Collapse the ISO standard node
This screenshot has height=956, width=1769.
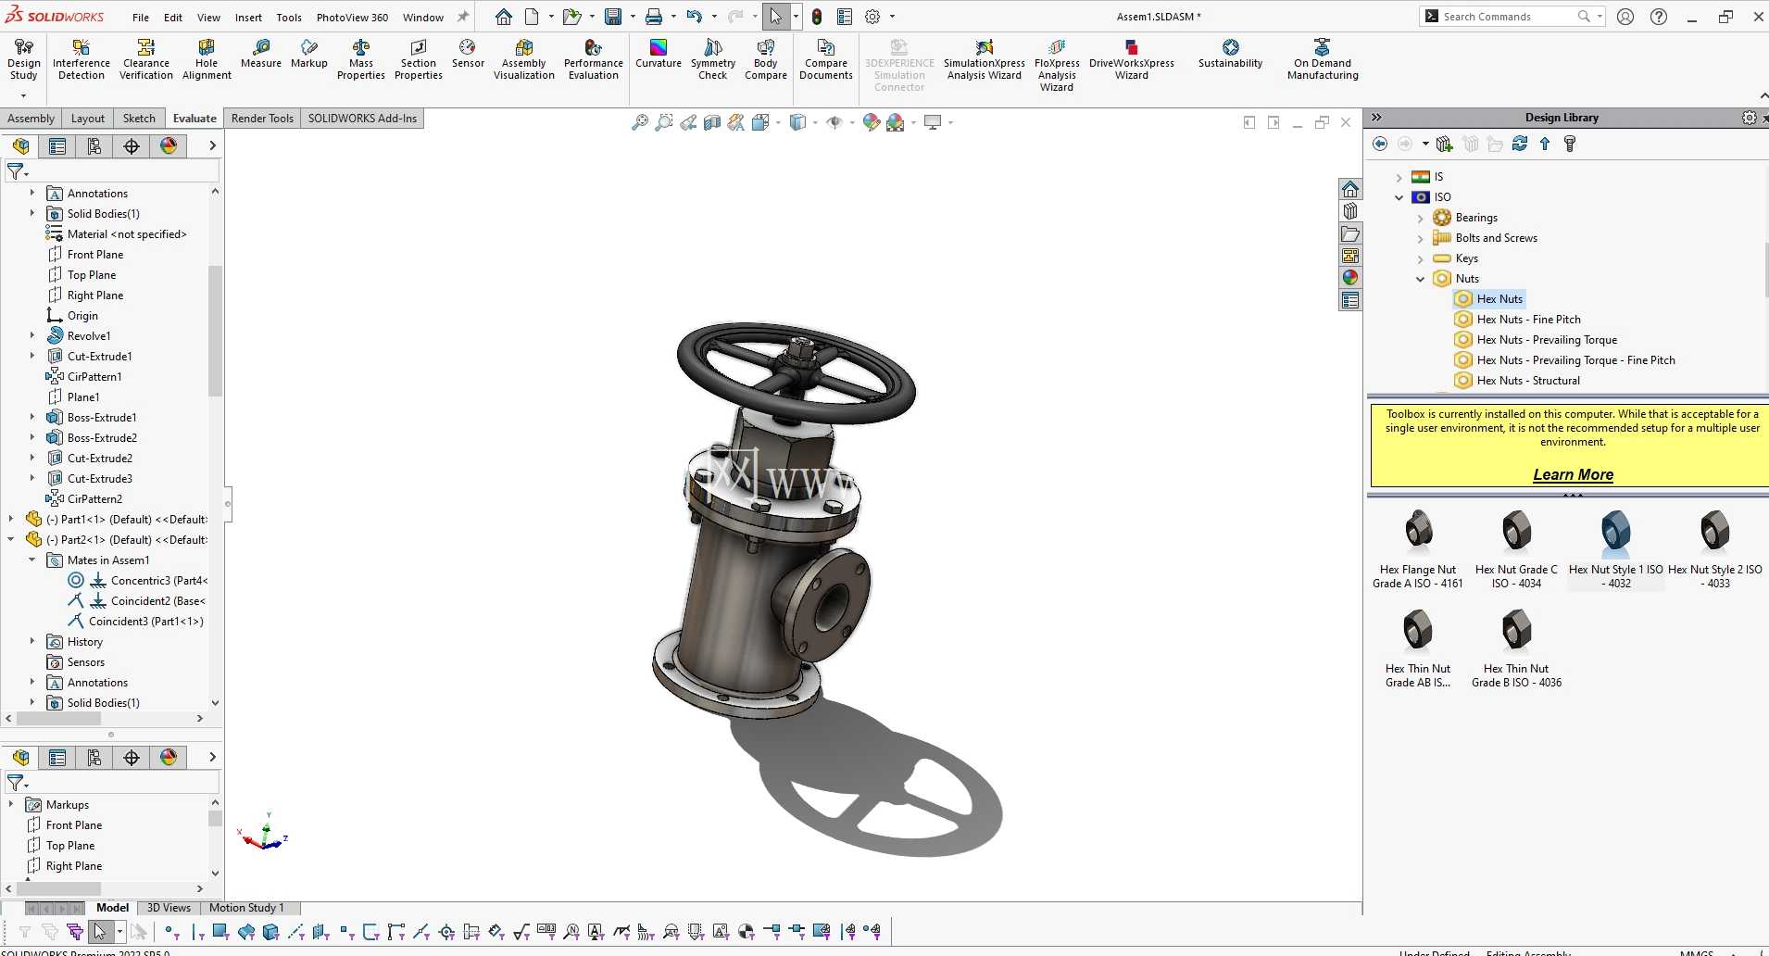(x=1399, y=197)
